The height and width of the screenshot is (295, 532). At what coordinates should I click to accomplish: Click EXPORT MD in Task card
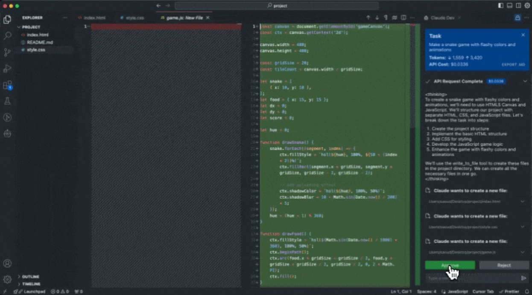click(x=513, y=64)
